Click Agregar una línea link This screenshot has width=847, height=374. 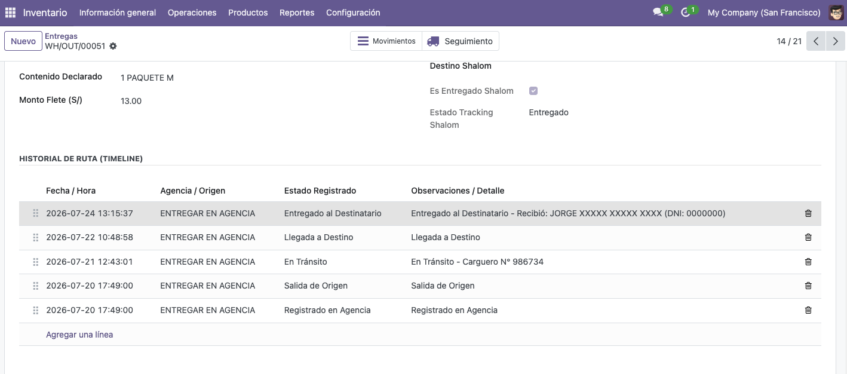coord(79,335)
